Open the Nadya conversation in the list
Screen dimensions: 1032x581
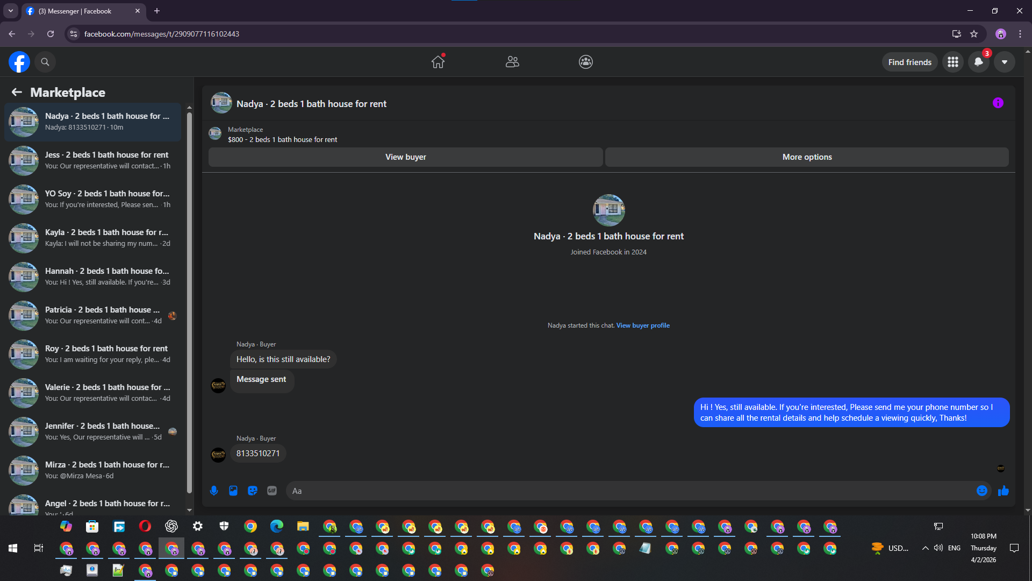coord(93,122)
